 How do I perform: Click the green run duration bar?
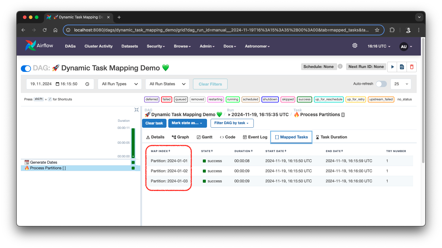[133, 143]
